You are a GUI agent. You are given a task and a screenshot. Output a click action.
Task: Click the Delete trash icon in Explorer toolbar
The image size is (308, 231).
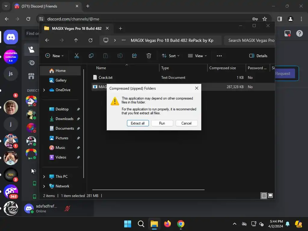[x=149, y=56]
